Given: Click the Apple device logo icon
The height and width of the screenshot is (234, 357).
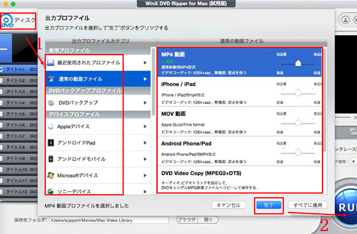Looking at the screenshot, I should pos(51,127).
